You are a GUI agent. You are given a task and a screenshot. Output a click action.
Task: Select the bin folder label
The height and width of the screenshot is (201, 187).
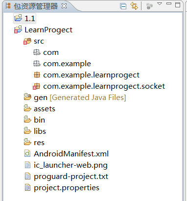pos(39,120)
